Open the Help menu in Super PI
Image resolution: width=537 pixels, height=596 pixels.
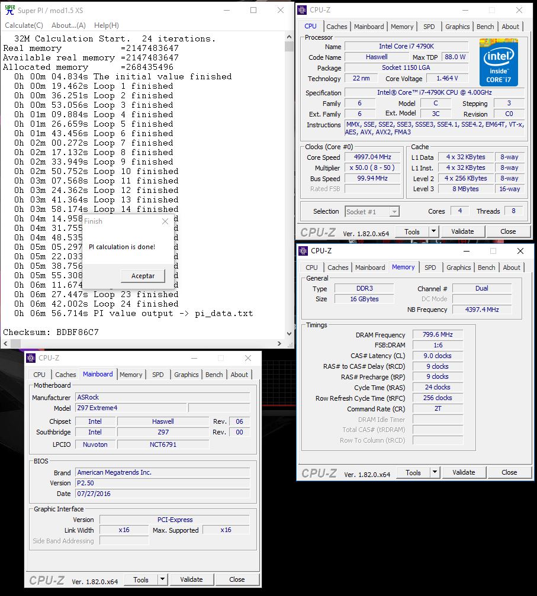click(107, 25)
